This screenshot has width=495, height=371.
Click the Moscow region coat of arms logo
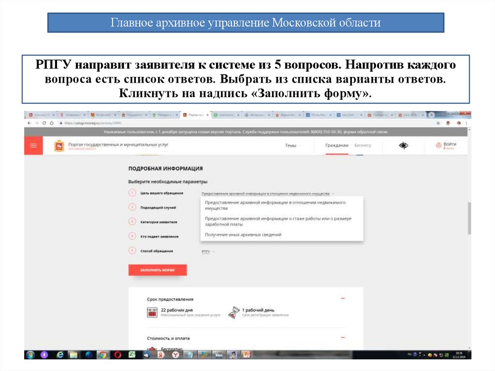coord(59,146)
